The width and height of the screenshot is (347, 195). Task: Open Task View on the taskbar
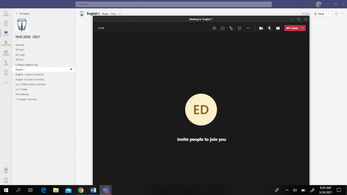[31, 190]
